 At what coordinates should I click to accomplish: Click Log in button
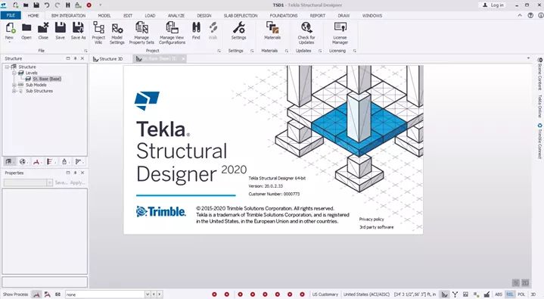493,5
